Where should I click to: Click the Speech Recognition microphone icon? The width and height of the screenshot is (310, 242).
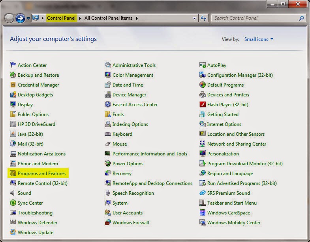click(108, 193)
